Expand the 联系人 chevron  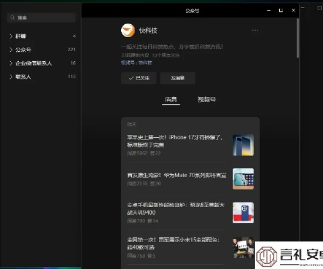tap(11, 77)
